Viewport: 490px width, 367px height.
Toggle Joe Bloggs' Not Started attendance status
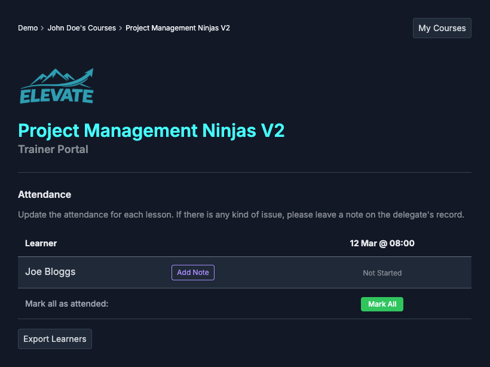click(x=382, y=273)
